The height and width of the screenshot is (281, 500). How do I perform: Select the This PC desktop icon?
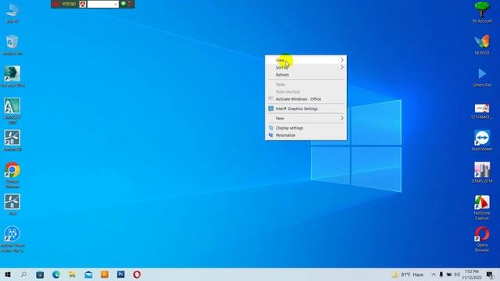point(12,12)
